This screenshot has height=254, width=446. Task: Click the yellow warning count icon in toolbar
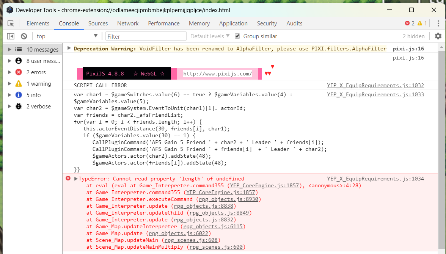click(x=420, y=24)
